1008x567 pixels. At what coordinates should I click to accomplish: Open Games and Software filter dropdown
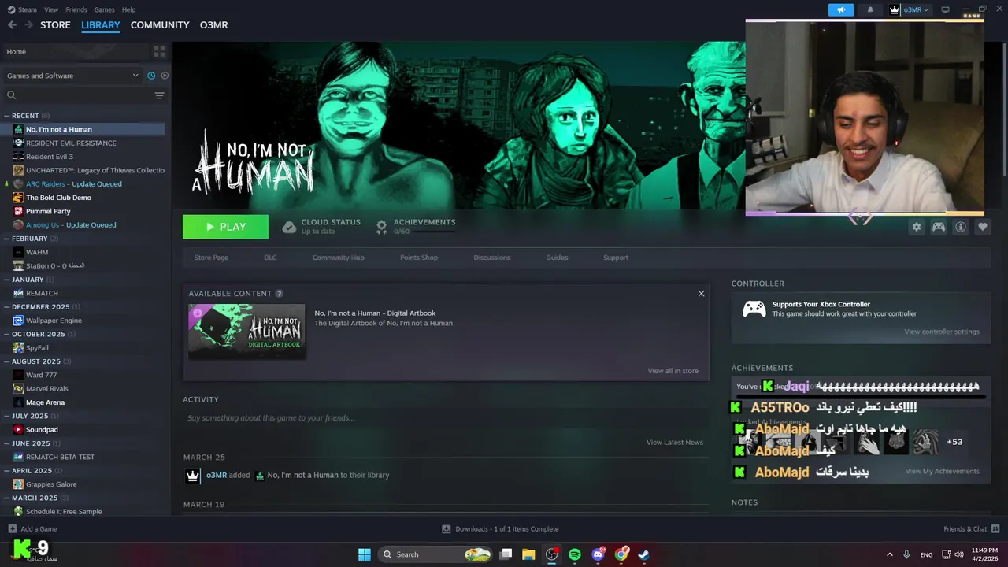click(x=72, y=76)
